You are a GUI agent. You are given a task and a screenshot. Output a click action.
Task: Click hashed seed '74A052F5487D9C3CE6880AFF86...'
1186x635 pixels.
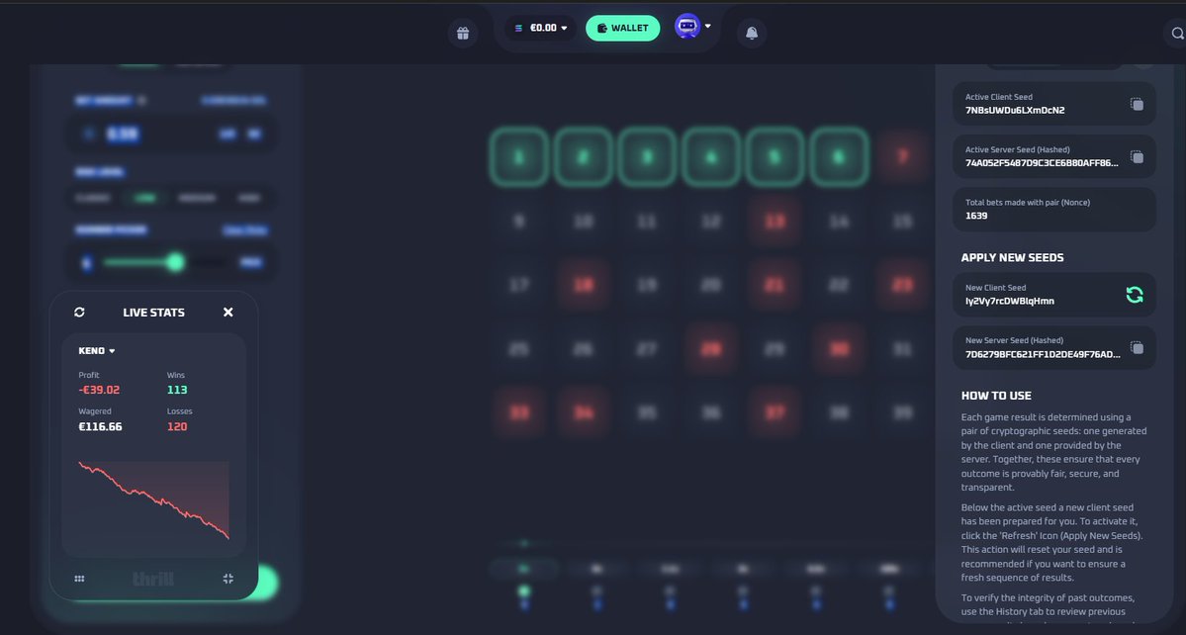tap(1042, 163)
